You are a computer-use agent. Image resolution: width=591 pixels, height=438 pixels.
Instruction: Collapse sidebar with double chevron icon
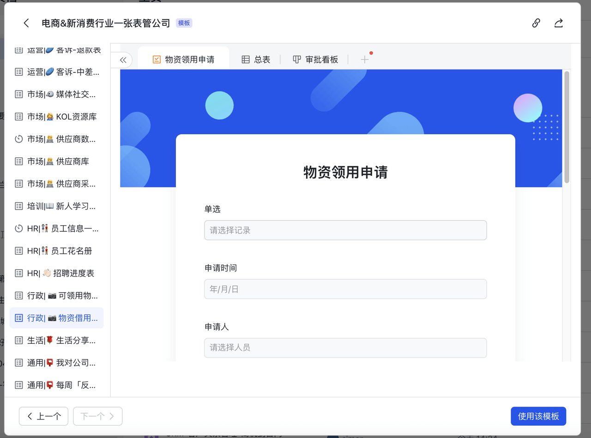tap(123, 60)
